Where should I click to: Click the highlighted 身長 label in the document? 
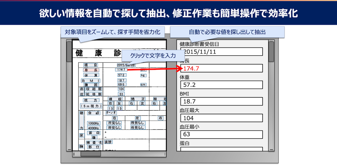point(91,70)
